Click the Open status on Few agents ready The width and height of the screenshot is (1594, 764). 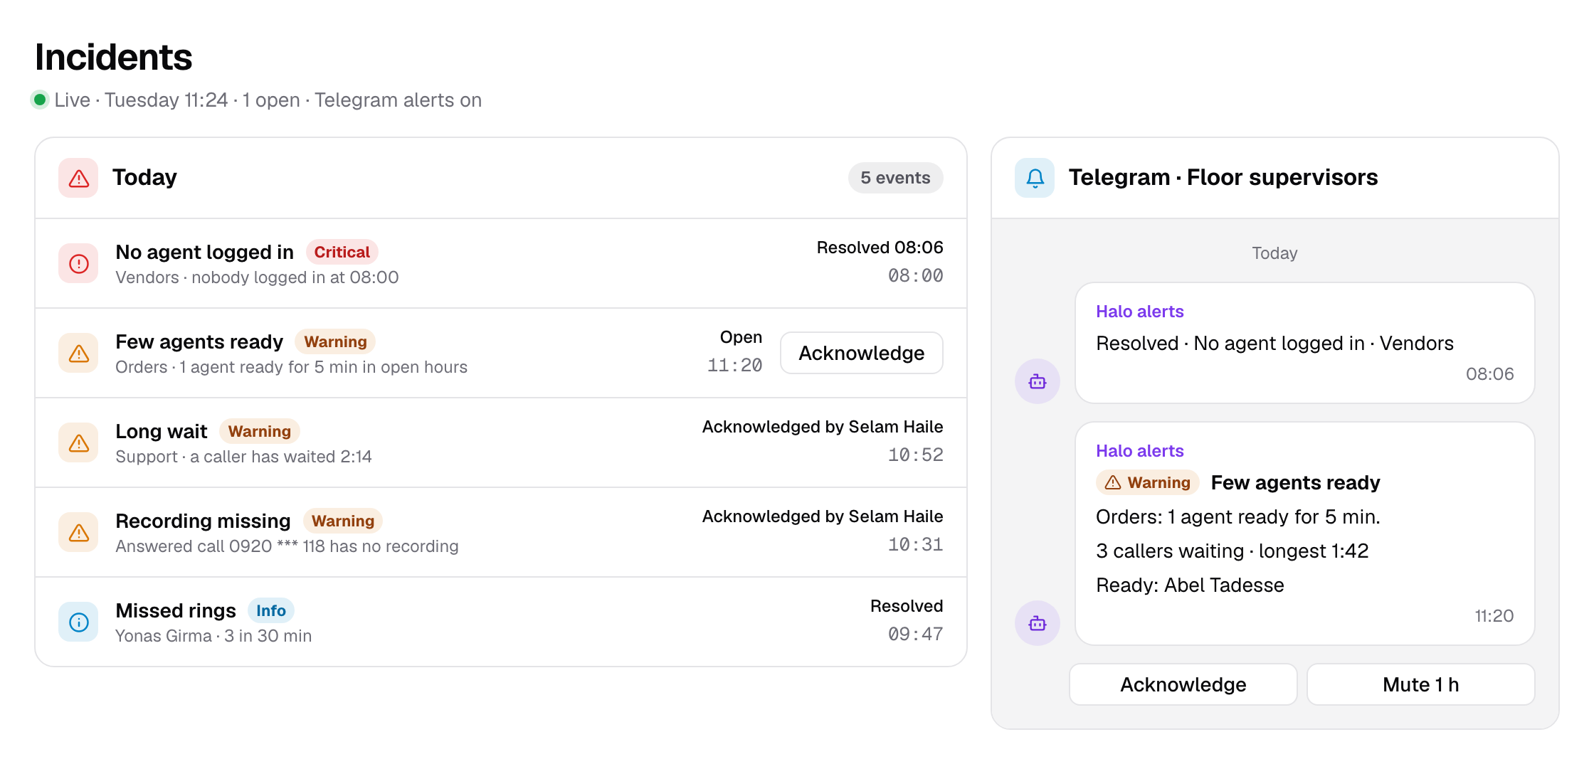741,337
